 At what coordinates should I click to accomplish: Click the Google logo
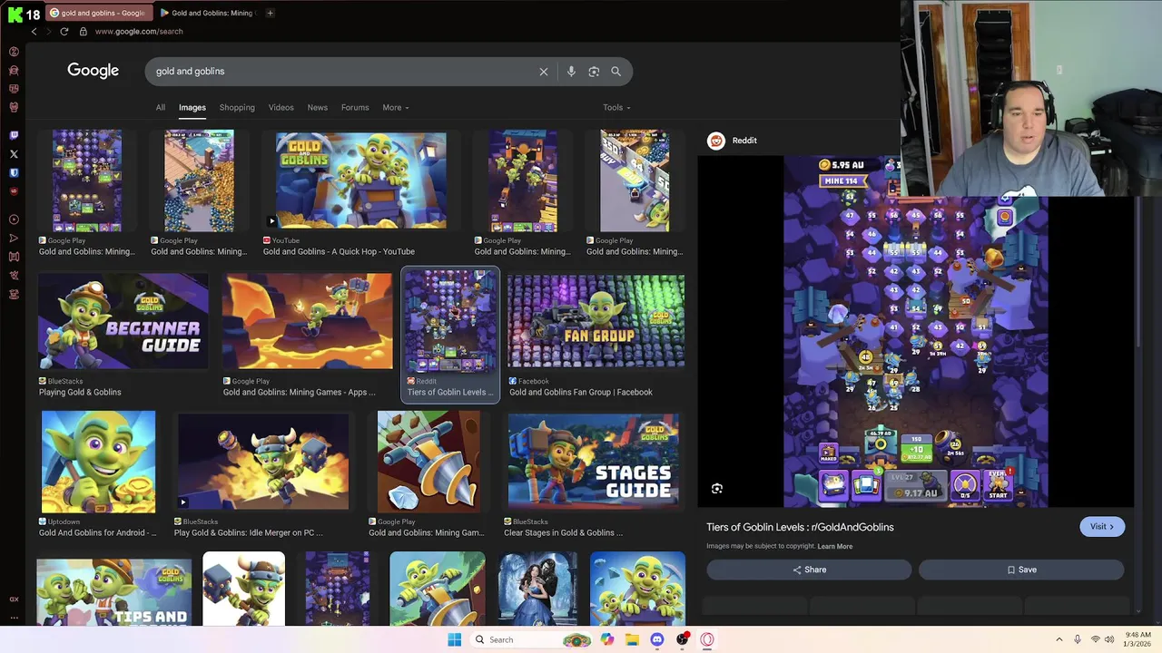(x=93, y=71)
